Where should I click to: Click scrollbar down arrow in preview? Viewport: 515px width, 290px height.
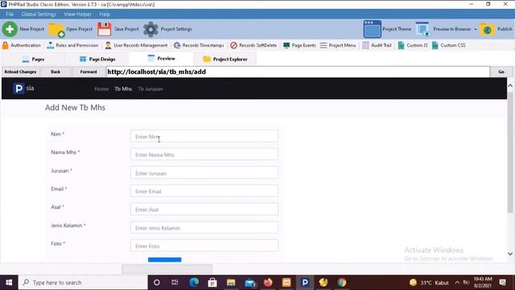510,254
